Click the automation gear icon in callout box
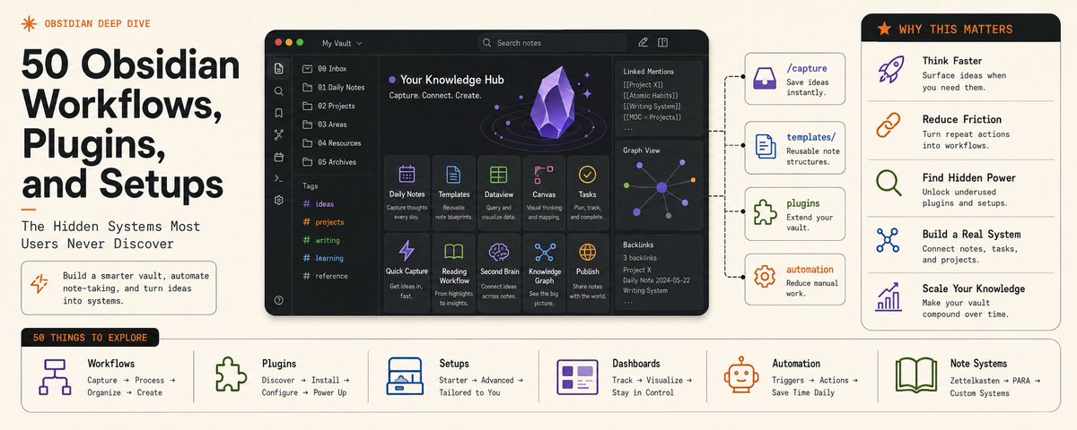The height and width of the screenshot is (430, 1077). click(766, 276)
